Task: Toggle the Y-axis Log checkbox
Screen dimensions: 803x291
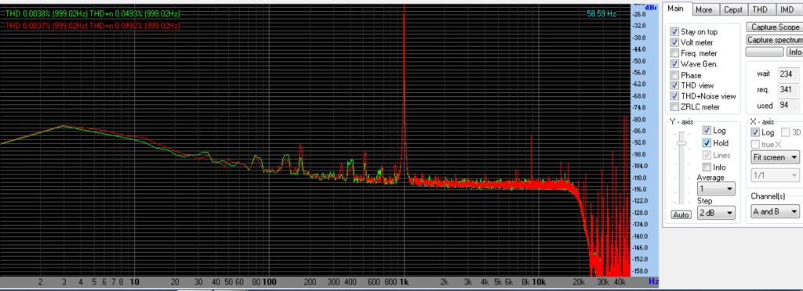Action: pos(707,130)
